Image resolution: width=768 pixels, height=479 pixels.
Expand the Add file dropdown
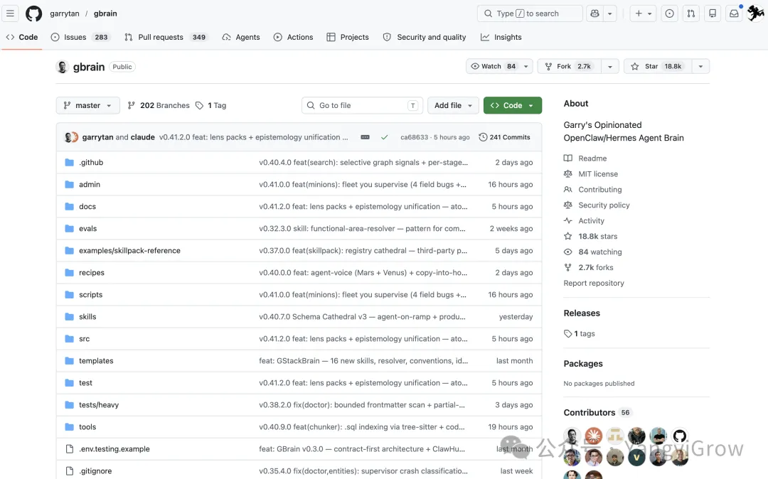pos(453,105)
